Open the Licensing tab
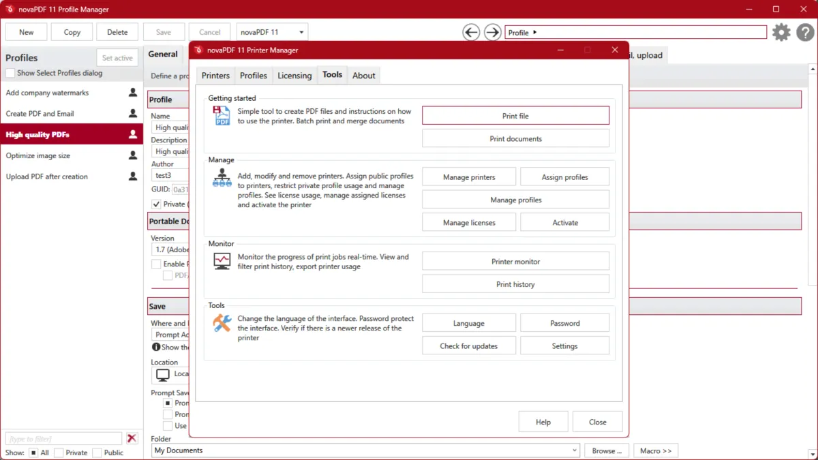The height and width of the screenshot is (460, 818). (x=294, y=76)
